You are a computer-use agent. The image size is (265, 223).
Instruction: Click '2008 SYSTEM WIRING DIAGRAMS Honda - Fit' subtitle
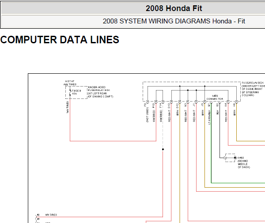click(174, 21)
